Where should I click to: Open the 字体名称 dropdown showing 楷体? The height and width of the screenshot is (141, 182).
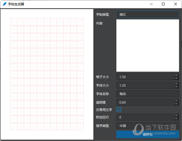(148, 94)
